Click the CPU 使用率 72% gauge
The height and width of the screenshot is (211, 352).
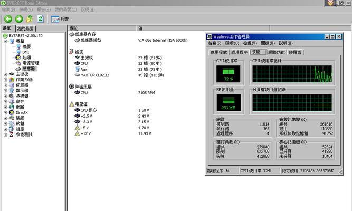click(229, 74)
